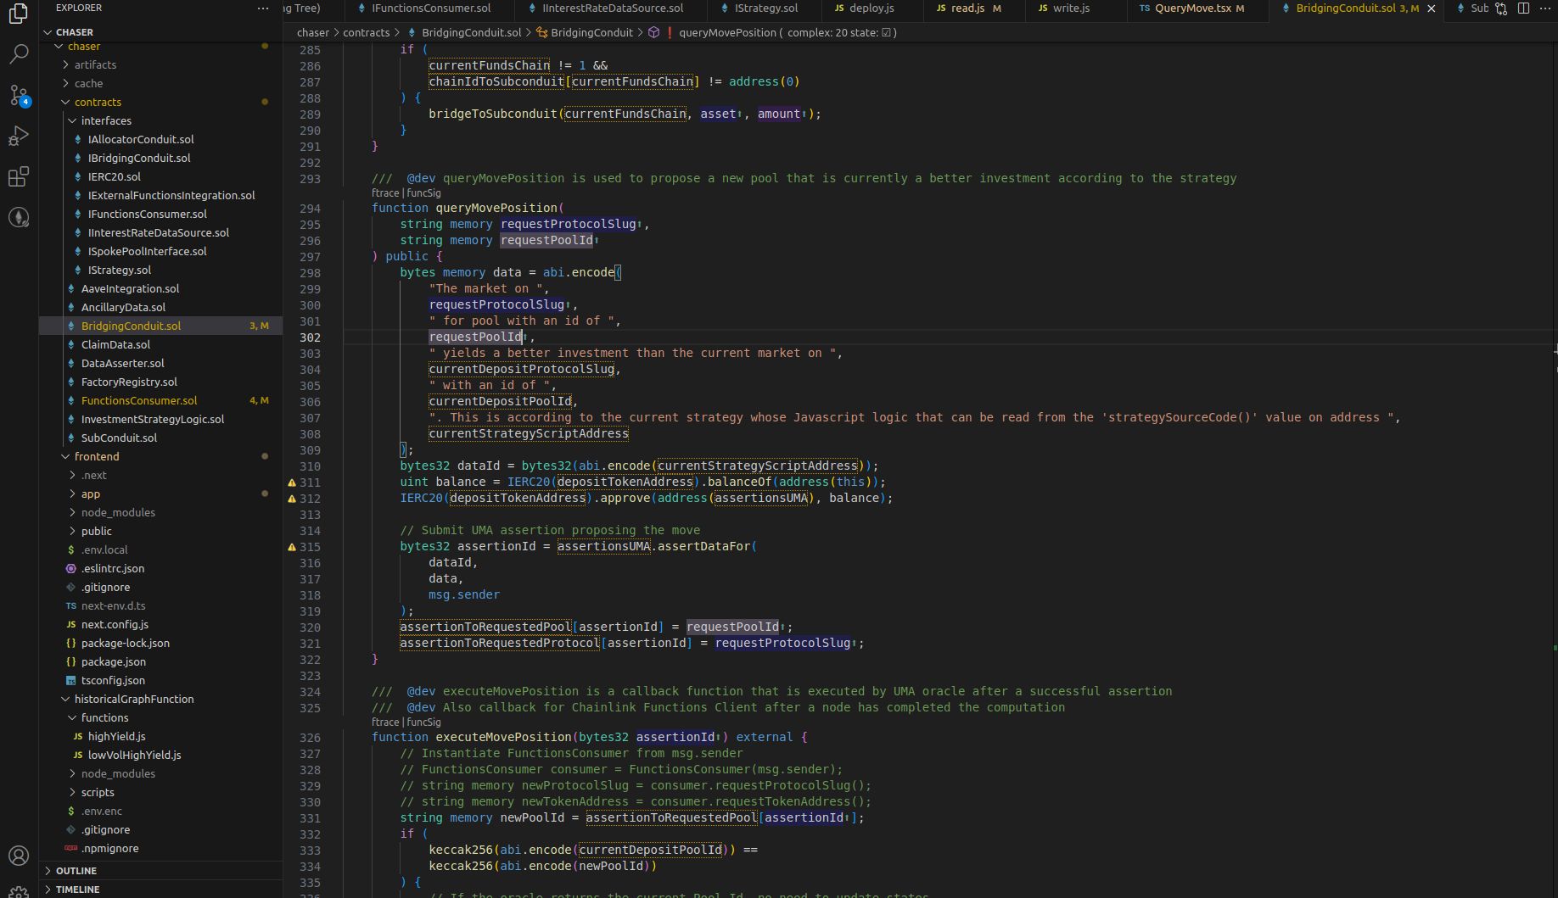Switch to deploy.js tab
Viewport: 1558px width, 898px height.
[871, 8]
